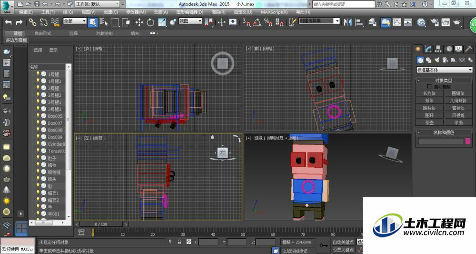The image size is (476, 254).
Task: Click the 管状体 button
Action: [x=458, y=108]
